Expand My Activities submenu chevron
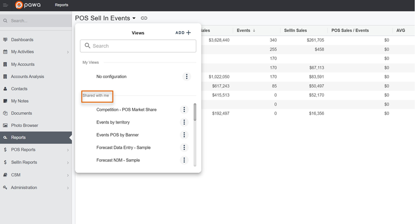Viewport: 417px width, 224px height. [68, 52]
